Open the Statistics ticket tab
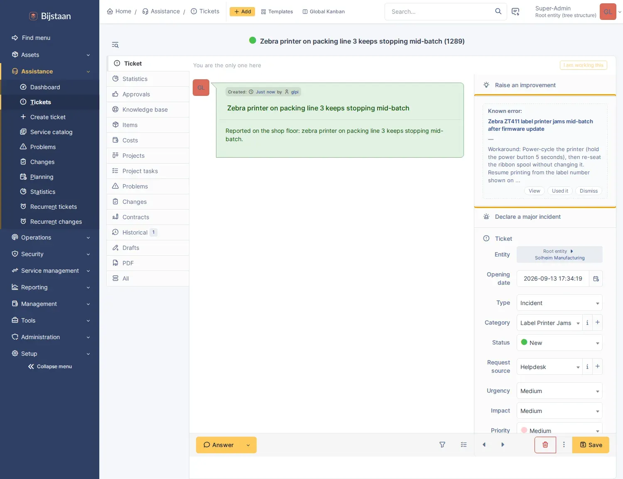Image resolution: width=623 pixels, height=479 pixels. 148,79
